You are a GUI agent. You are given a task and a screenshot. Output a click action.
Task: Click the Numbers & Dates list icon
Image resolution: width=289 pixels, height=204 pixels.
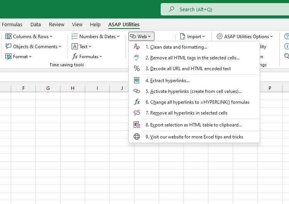pos(74,36)
